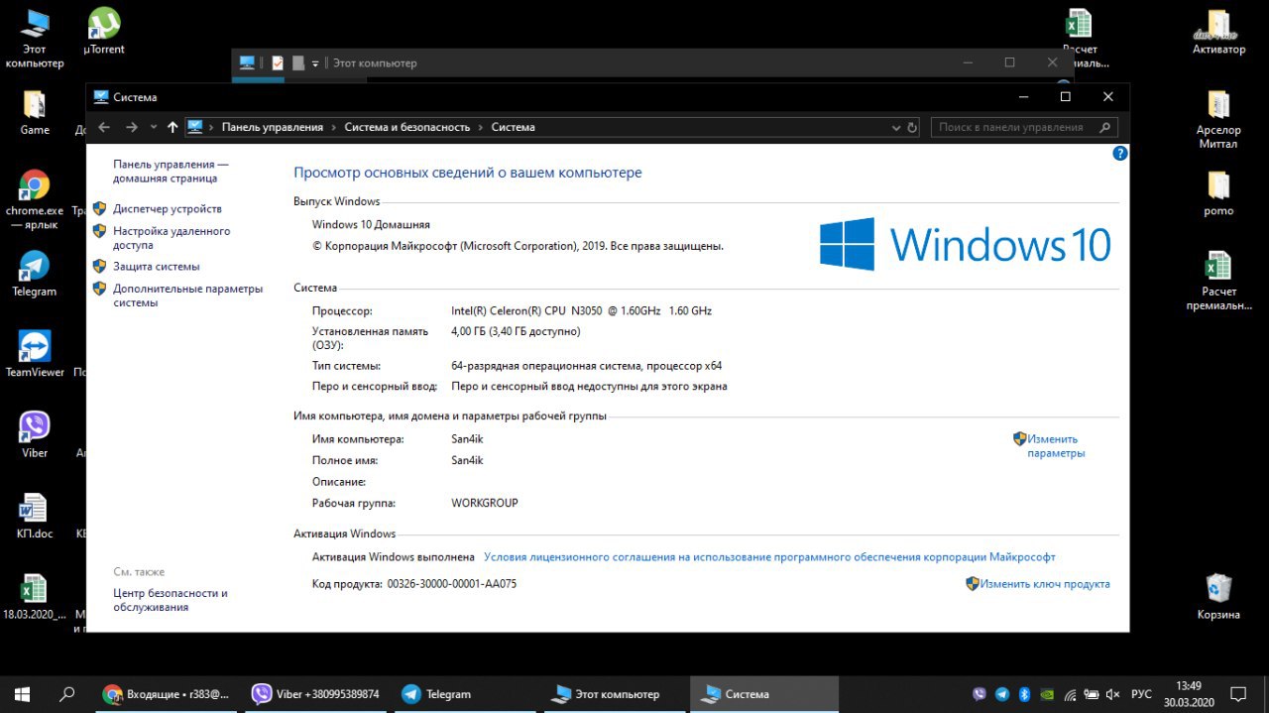Click Изменить ключ продукта link
The height and width of the screenshot is (713, 1269).
click(1045, 584)
